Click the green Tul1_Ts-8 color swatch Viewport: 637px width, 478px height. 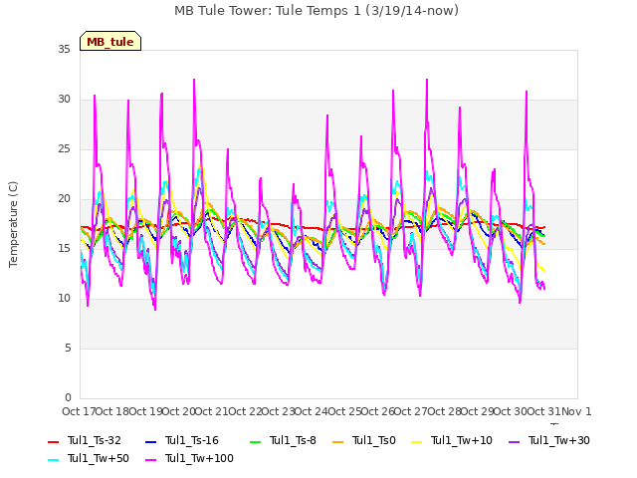[x=255, y=441]
